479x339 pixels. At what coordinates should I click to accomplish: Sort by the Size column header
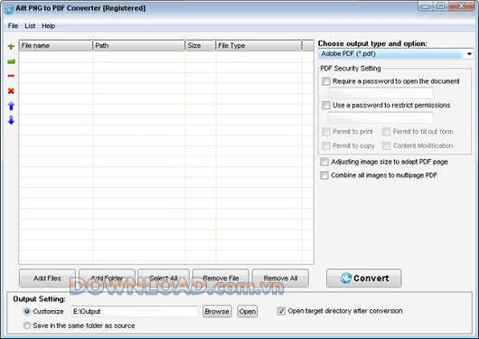point(201,45)
